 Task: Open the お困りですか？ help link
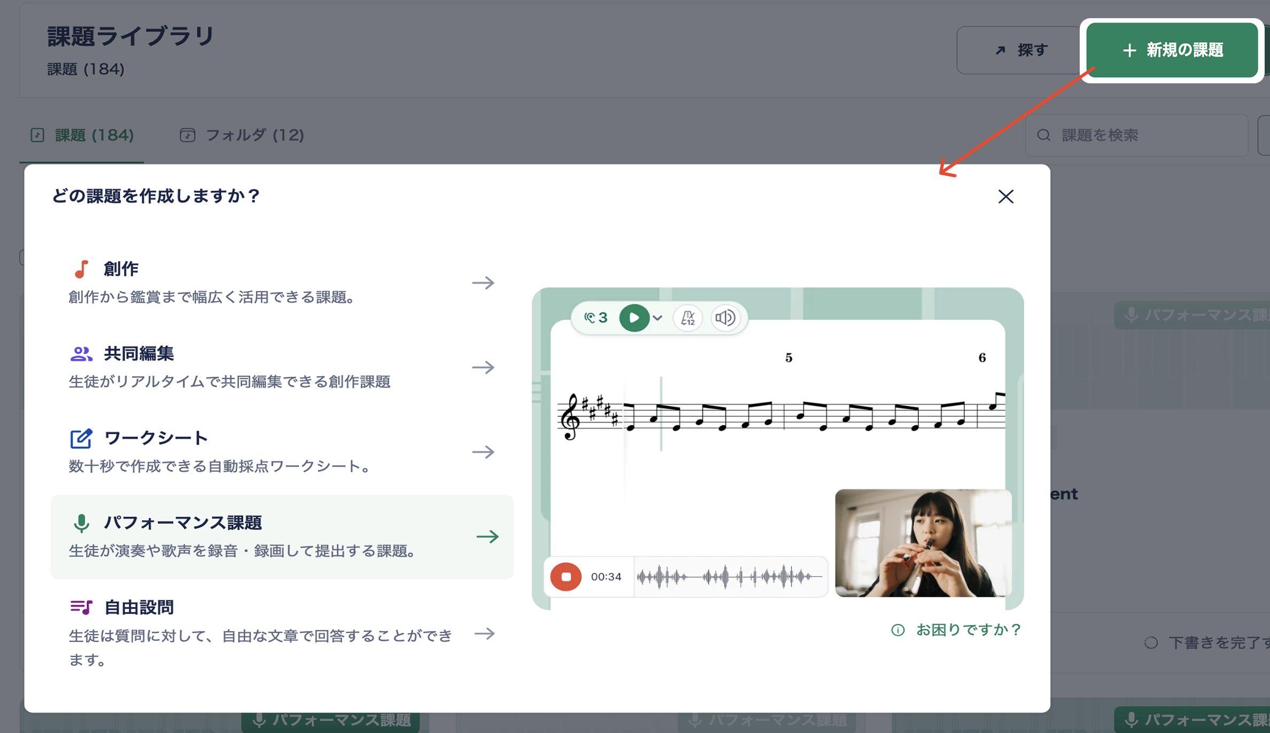click(969, 630)
